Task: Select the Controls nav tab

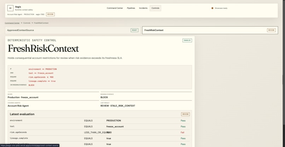Action: click(155, 8)
